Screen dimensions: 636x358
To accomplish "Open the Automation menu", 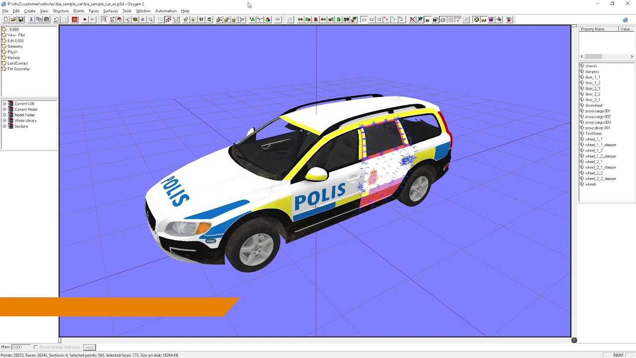I will pos(165,11).
